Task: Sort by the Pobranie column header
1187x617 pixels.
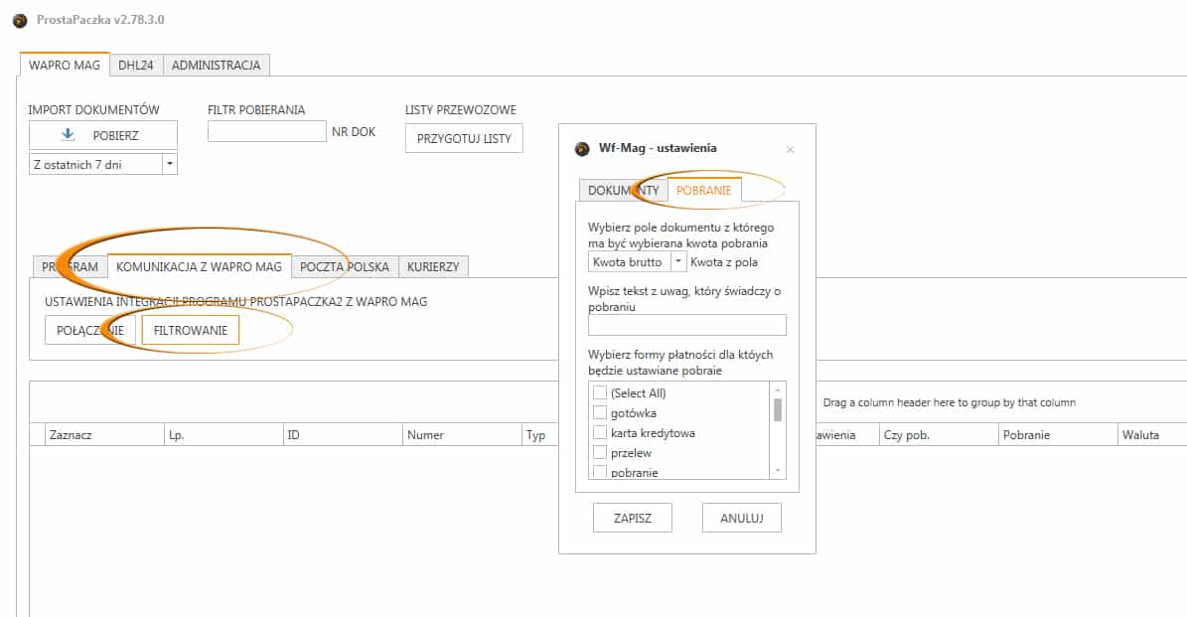Action: [x=1058, y=434]
